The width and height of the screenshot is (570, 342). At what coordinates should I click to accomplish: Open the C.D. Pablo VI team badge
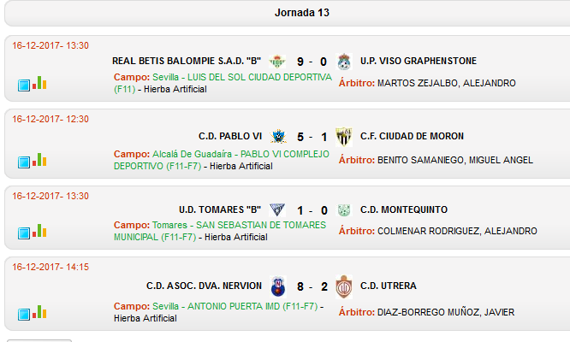point(278,137)
